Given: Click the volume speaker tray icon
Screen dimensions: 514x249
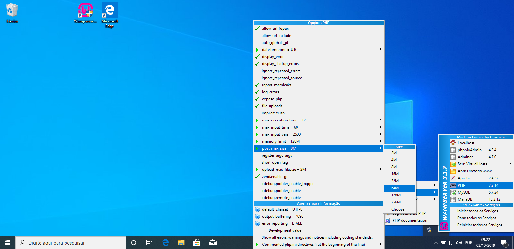Looking at the screenshot, I should 459,243.
